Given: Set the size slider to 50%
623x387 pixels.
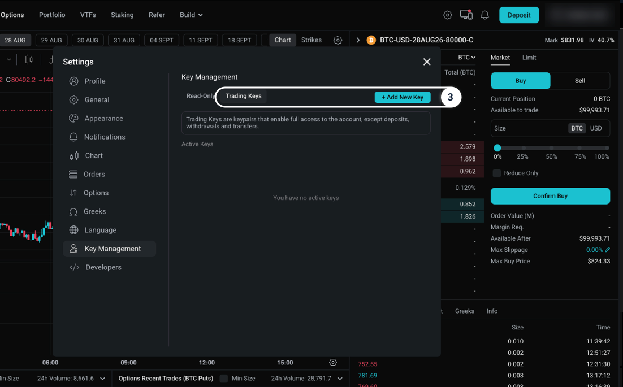Looking at the screenshot, I should [x=551, y=148].
